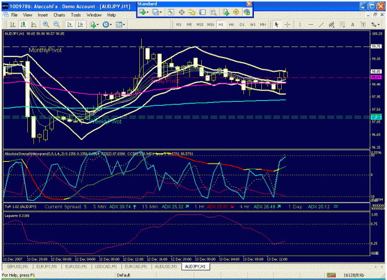Open Window menu
Viewport: 387px width, 280px height.
pyautogui.click(x=94, y=15)
